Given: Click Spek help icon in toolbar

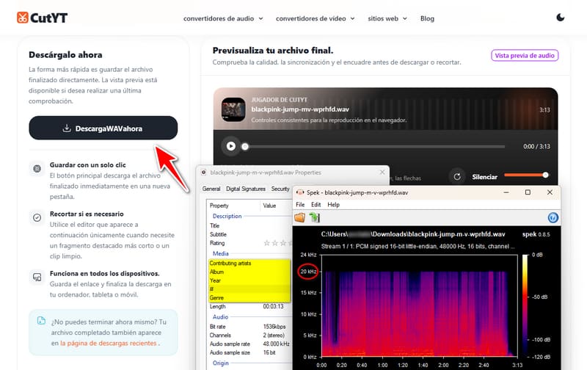Looking at the screenshot, I should 553,217.
